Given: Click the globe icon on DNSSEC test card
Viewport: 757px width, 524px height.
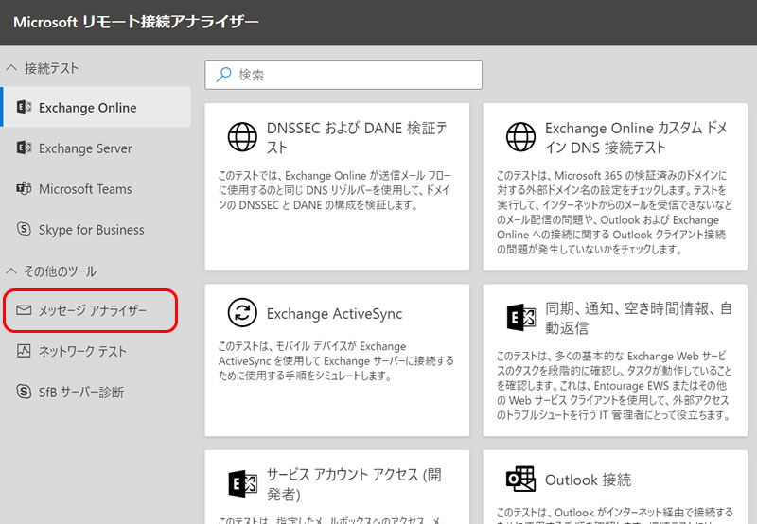Looking at the screenshot, I should pyautogui.click(x=242, y=138).
